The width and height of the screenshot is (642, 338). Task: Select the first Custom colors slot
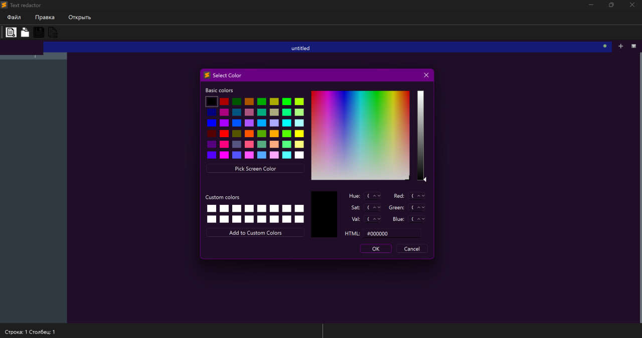pyautogui.click(x=212, y=208)
